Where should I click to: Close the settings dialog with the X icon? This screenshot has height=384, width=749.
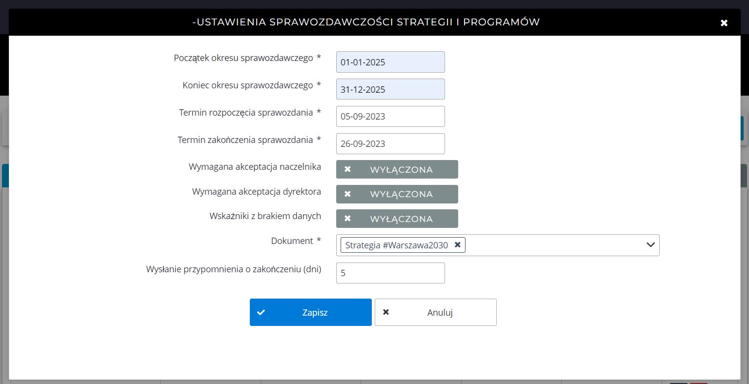point(724,23)
